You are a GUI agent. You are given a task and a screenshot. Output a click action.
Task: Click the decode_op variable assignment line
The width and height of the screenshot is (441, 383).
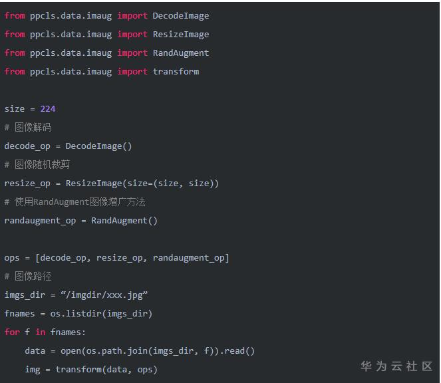point(68,146)
